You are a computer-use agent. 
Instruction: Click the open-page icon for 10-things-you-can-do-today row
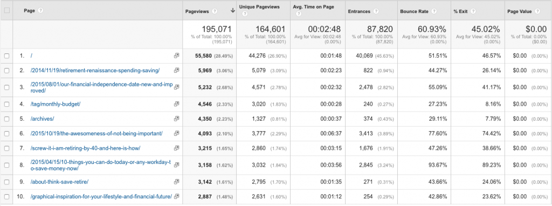point(176,165)
